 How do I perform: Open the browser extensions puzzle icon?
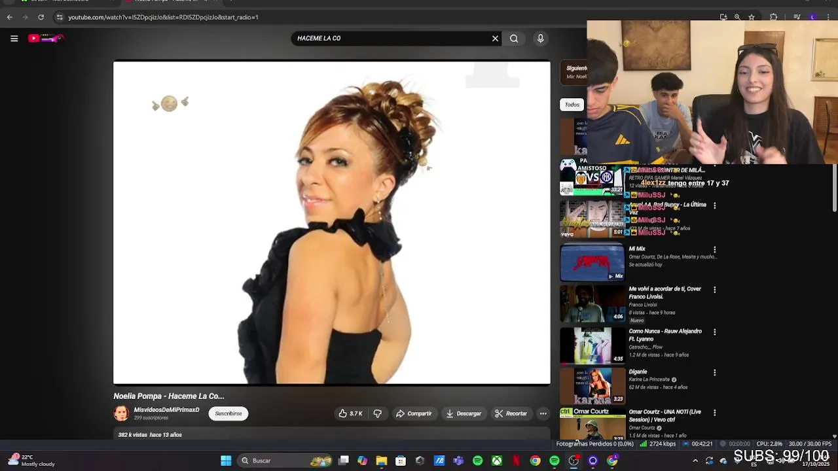point(773,17)
